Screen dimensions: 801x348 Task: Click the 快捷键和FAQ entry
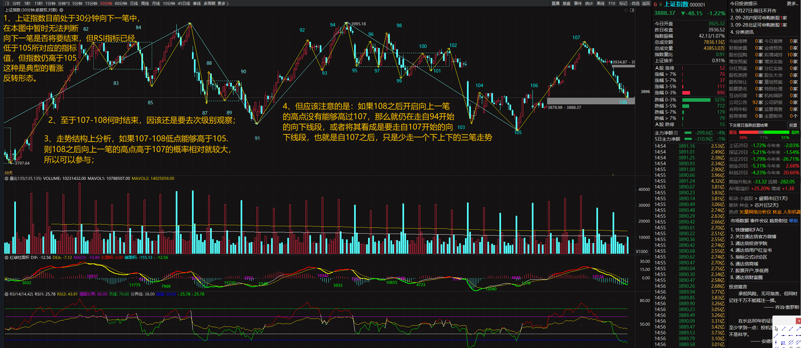(x=747, y=230)
